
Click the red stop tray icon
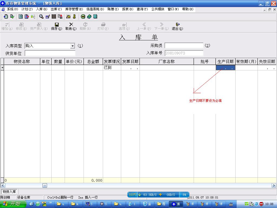pyautogui.click(x=261, y=204)
